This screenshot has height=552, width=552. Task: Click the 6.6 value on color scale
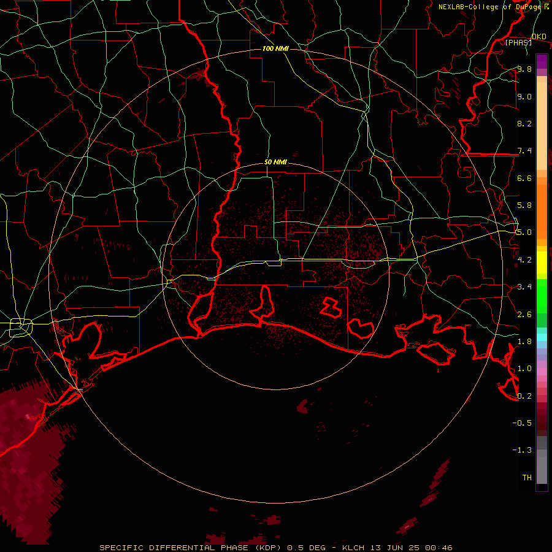[x=524, y=178]
